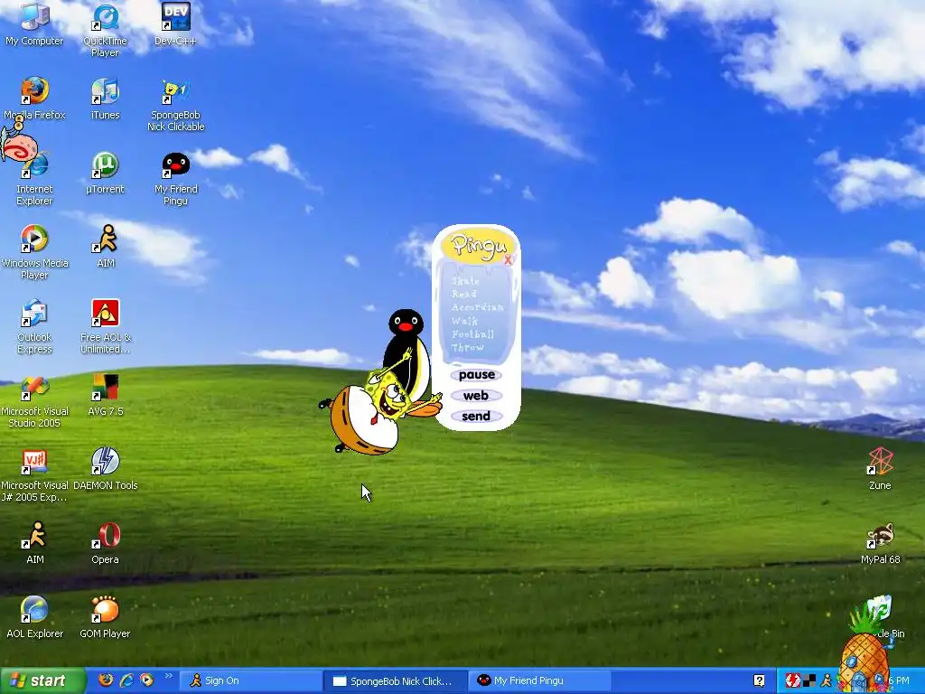Click the help question mark taskbar icon
Image resolution: width=925 pixels, height=694 pixels.
pos(759,680)
